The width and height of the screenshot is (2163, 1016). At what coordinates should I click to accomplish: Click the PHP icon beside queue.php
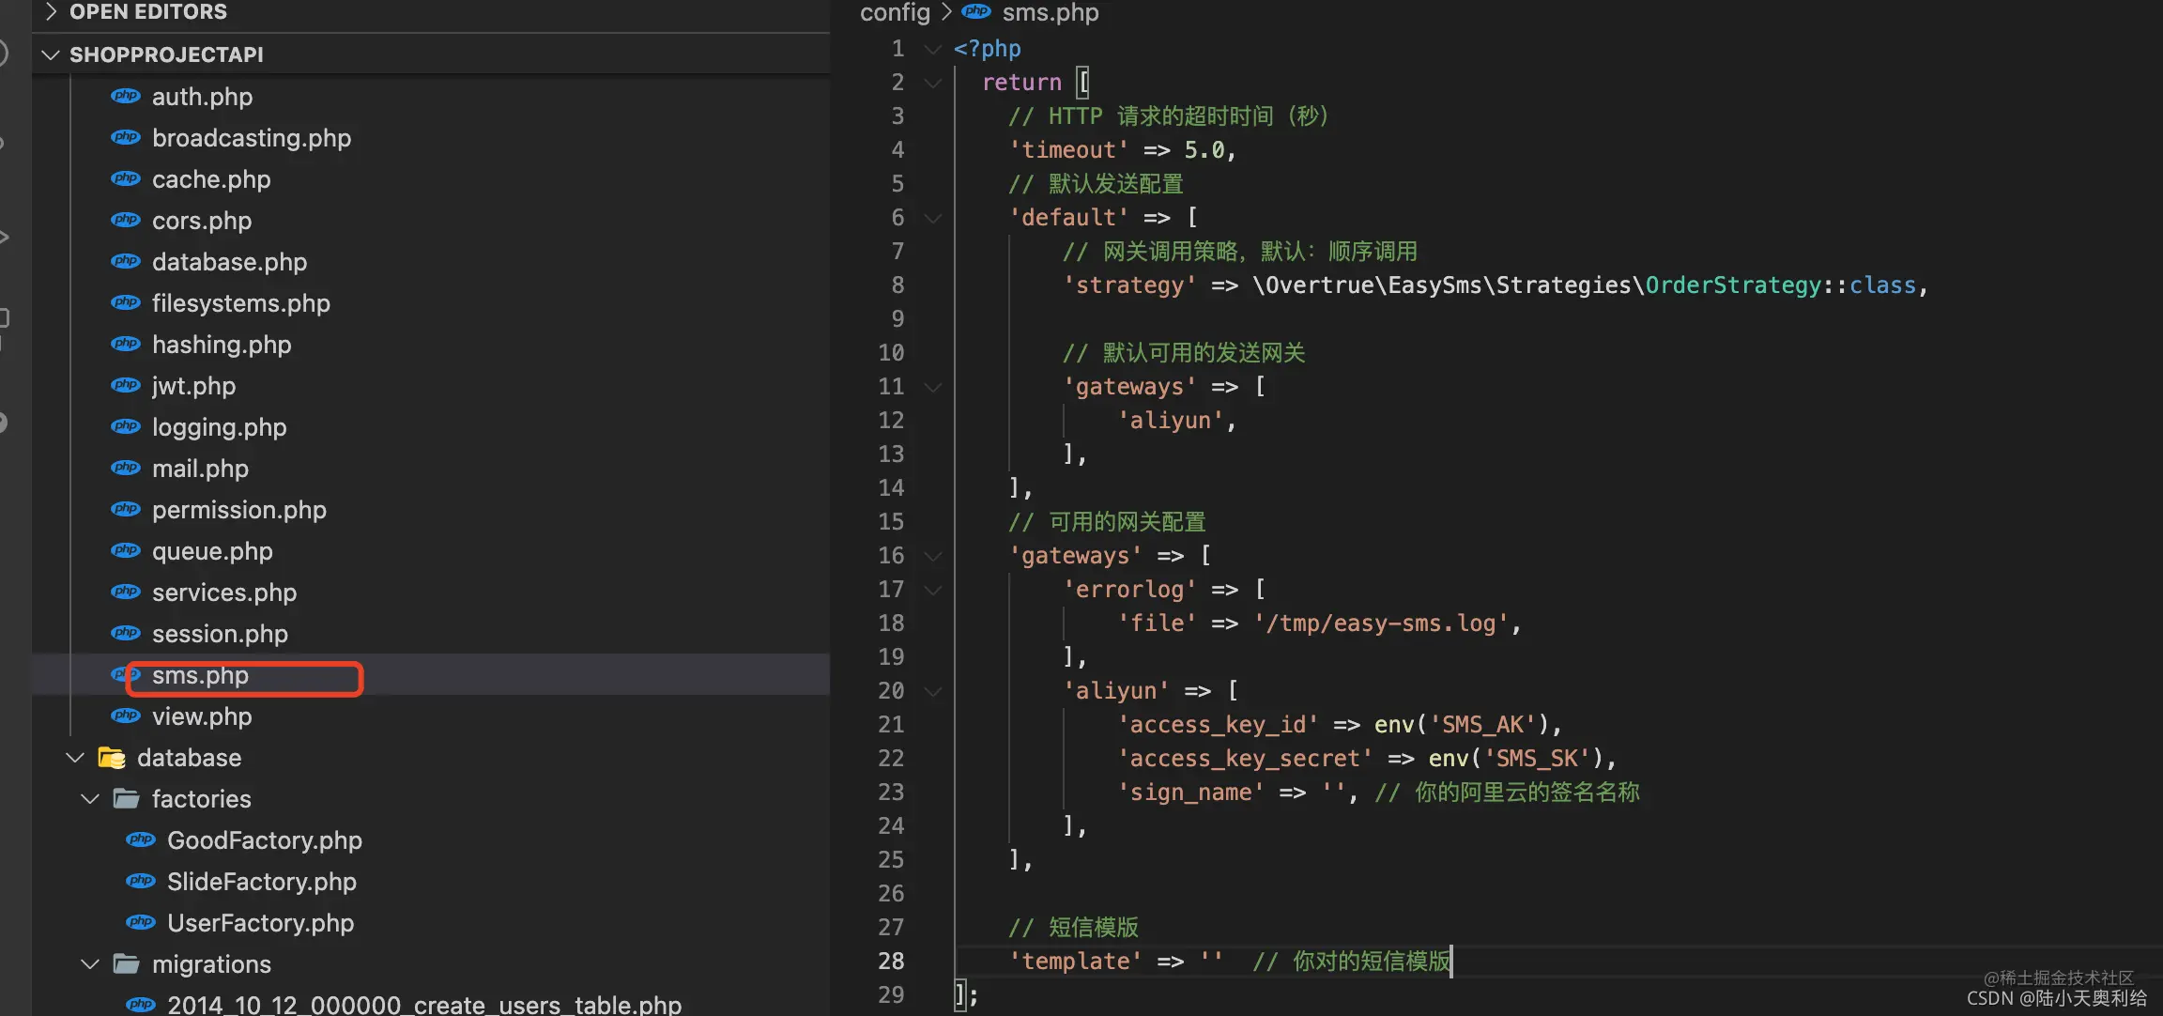pos(126,551)
